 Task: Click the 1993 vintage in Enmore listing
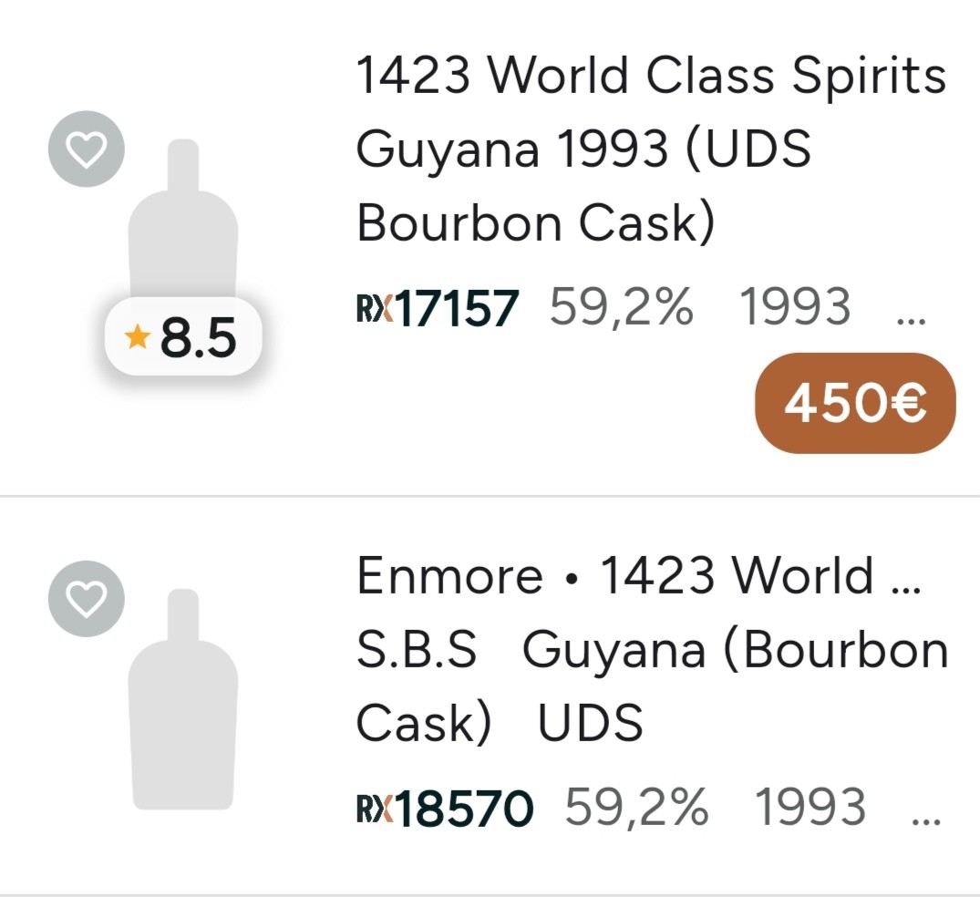pos(810,808)
